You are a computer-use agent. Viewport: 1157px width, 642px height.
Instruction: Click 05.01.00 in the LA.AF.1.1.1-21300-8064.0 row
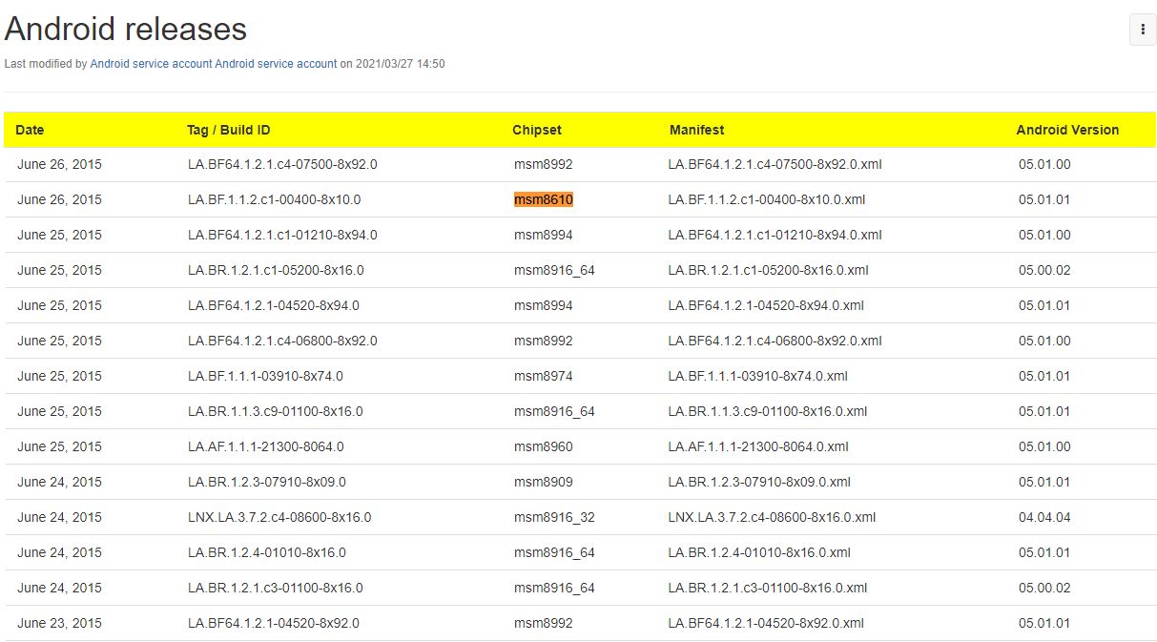pos(1044,446)
